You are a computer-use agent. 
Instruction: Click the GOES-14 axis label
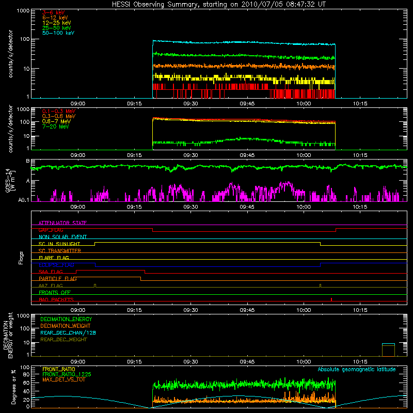click(x=10, y=180)
